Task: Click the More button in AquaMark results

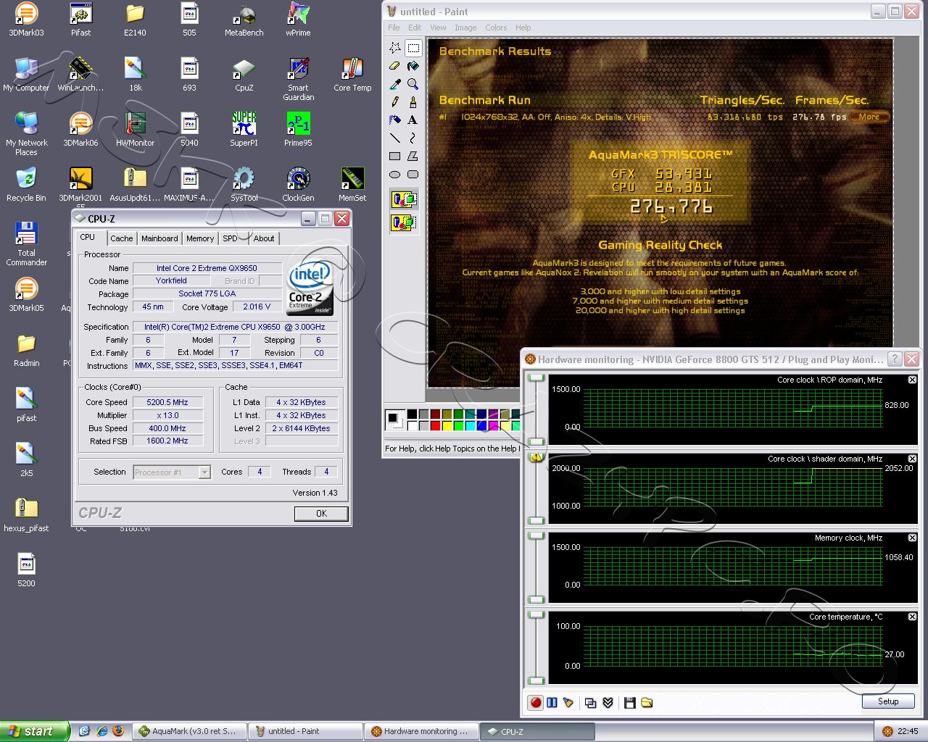Action: point(869,117)
